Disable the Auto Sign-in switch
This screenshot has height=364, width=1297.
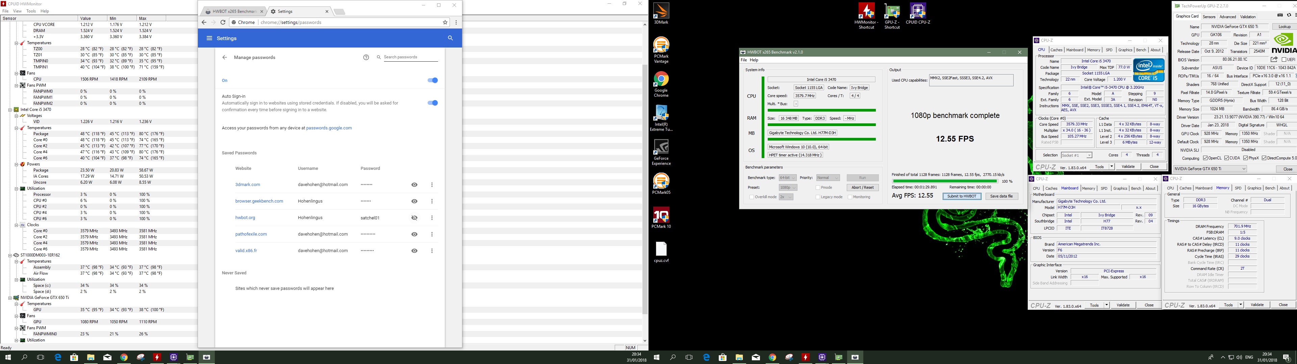point(432,103)
